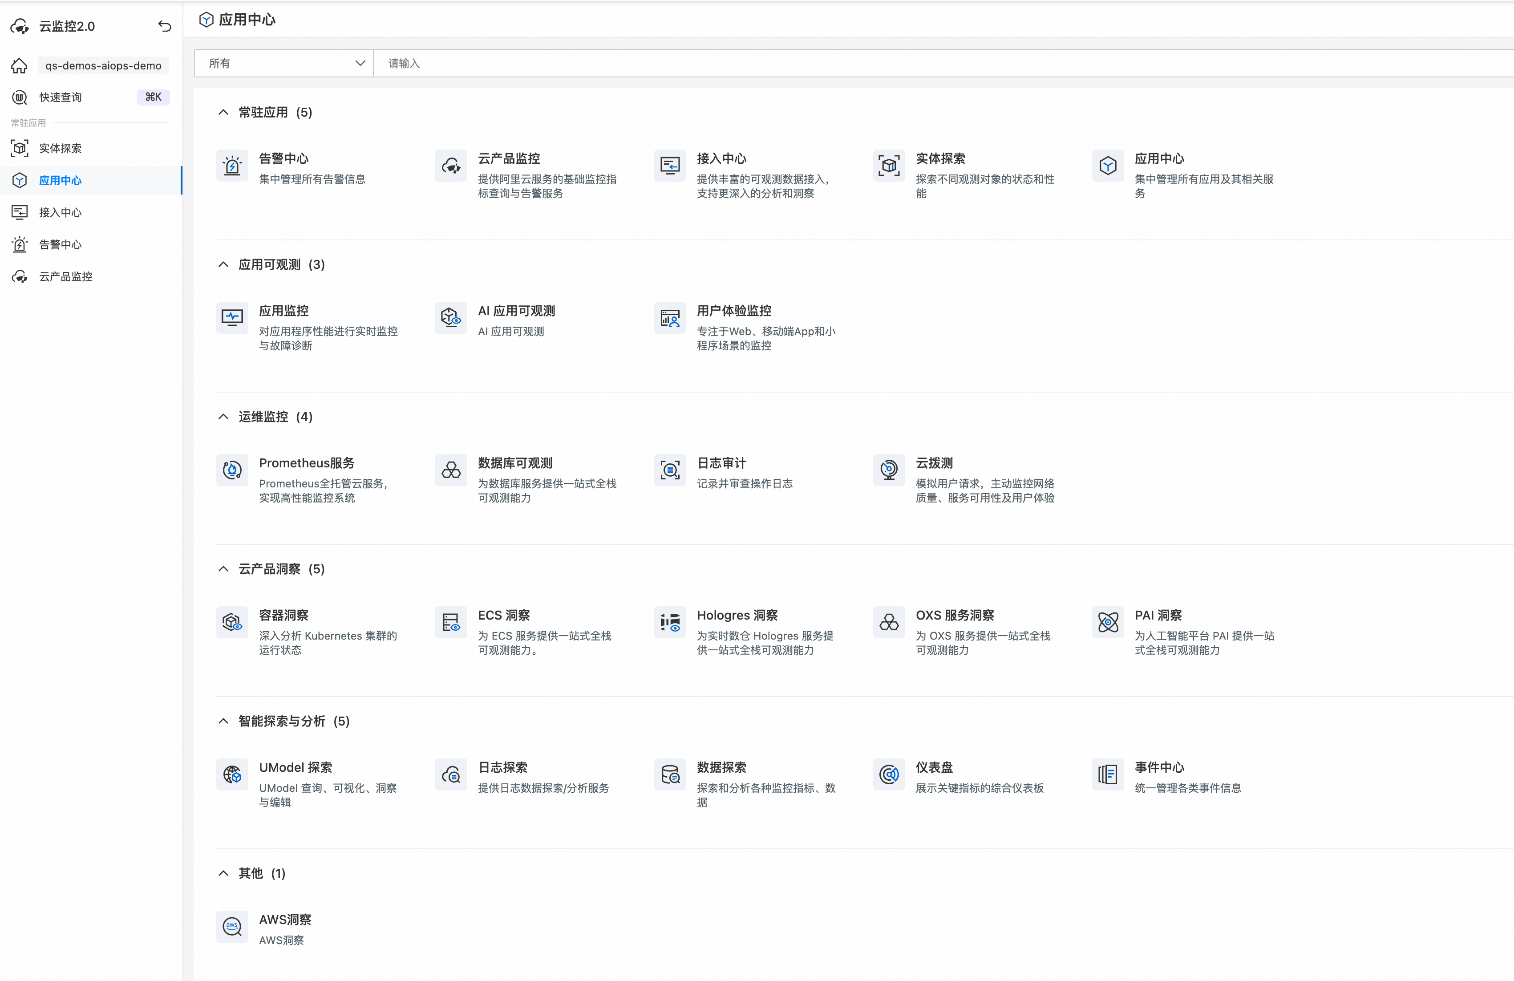Collapse the 智能探索与分析 section
1514x981 pixels.
[x=223, y=721]
